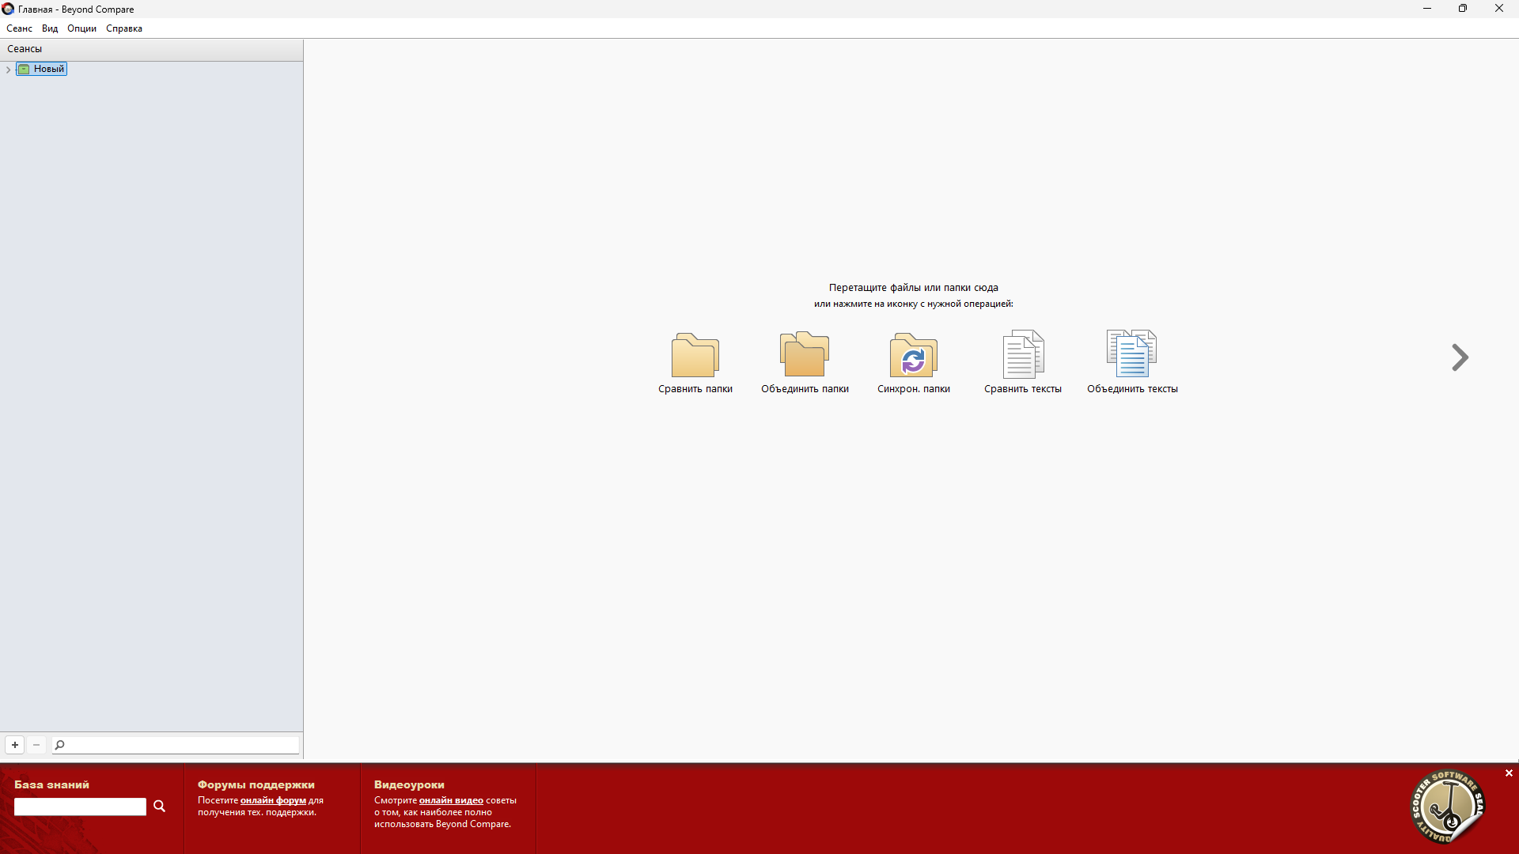Click the knowledge base search magnifier icon
The image size is (1519, 854).
click(159, 807)
